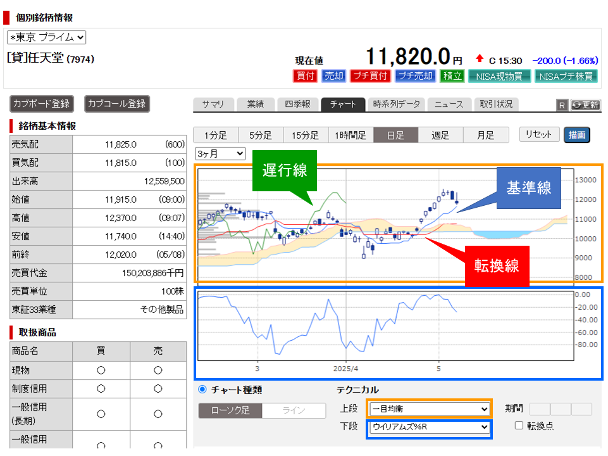
Task: Click the プチ売却 button
Action: (416, 76)
